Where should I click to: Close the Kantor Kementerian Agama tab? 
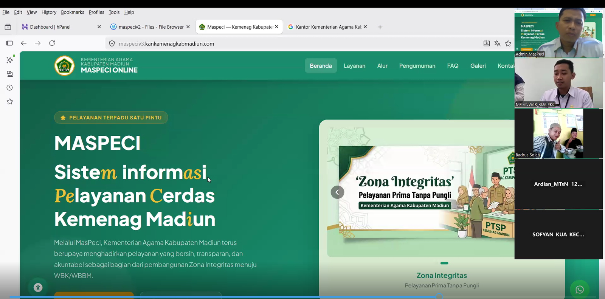pos(365,27)
